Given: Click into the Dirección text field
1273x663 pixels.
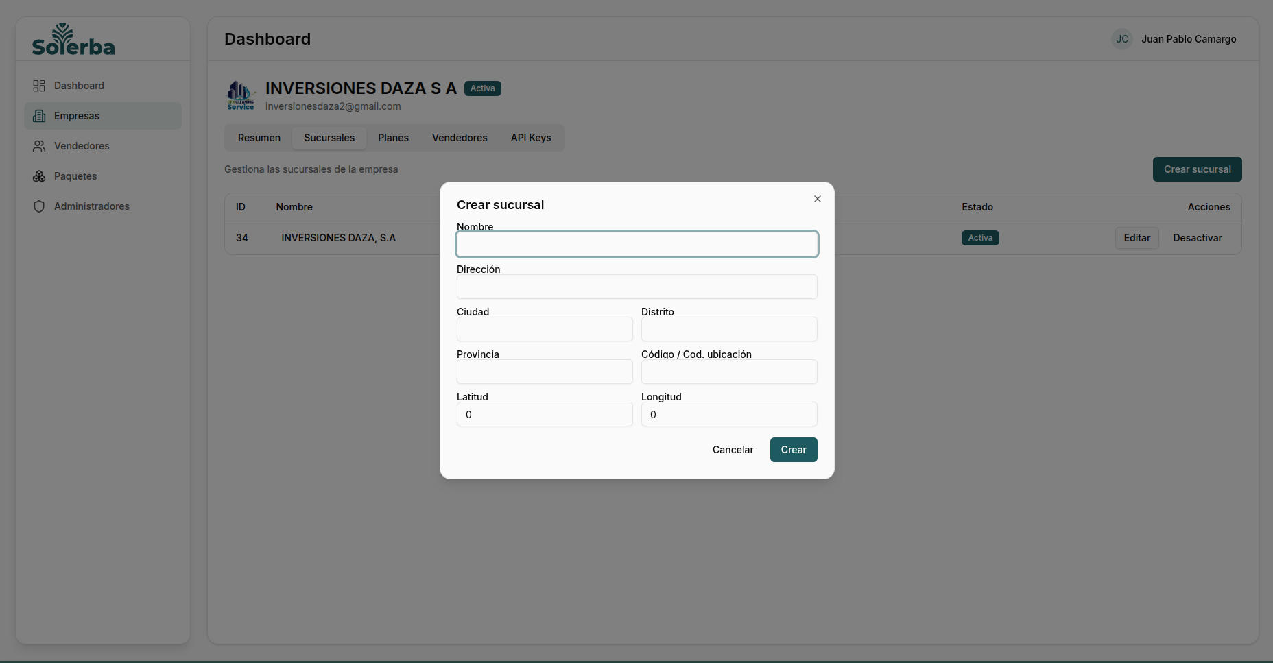Looking at the screenshot, I should [636, 287].
